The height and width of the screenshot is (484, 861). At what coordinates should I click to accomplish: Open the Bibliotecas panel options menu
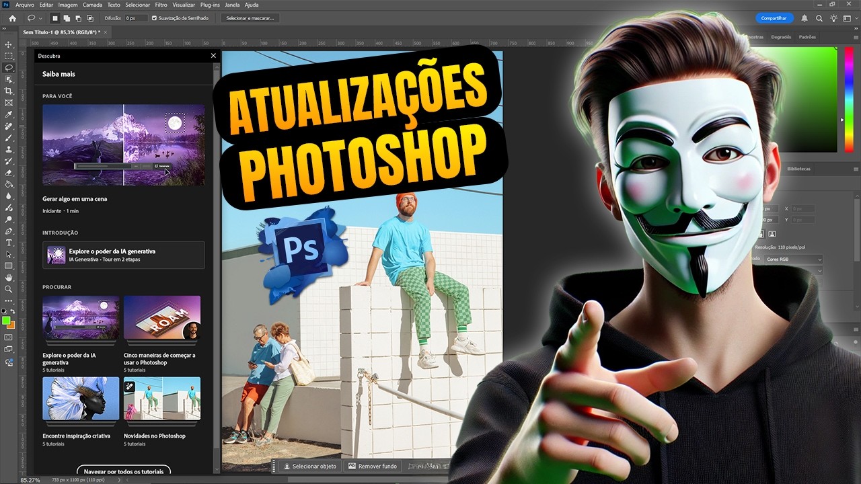(855, 169)
